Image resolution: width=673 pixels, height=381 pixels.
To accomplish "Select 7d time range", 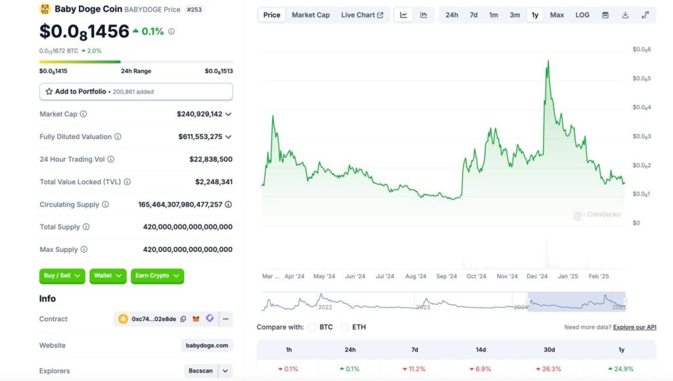I will 473,15.
